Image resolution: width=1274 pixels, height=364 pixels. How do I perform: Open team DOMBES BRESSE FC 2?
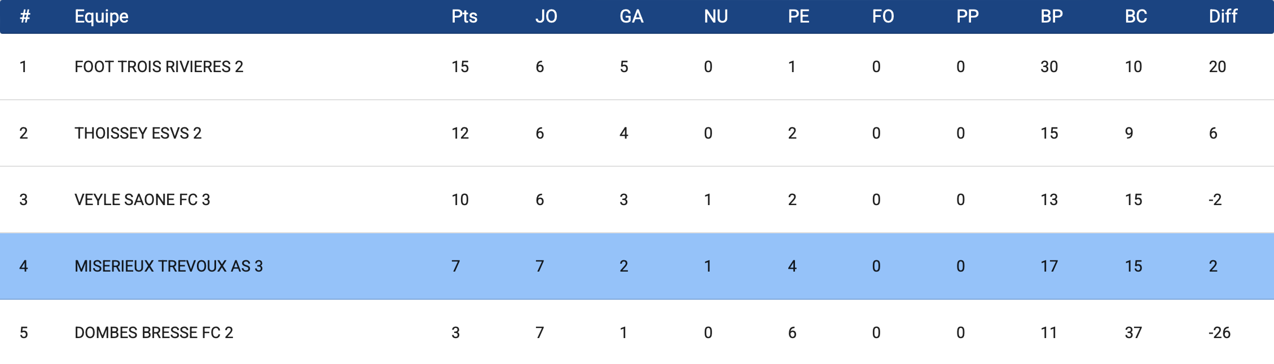coord(153,333)
